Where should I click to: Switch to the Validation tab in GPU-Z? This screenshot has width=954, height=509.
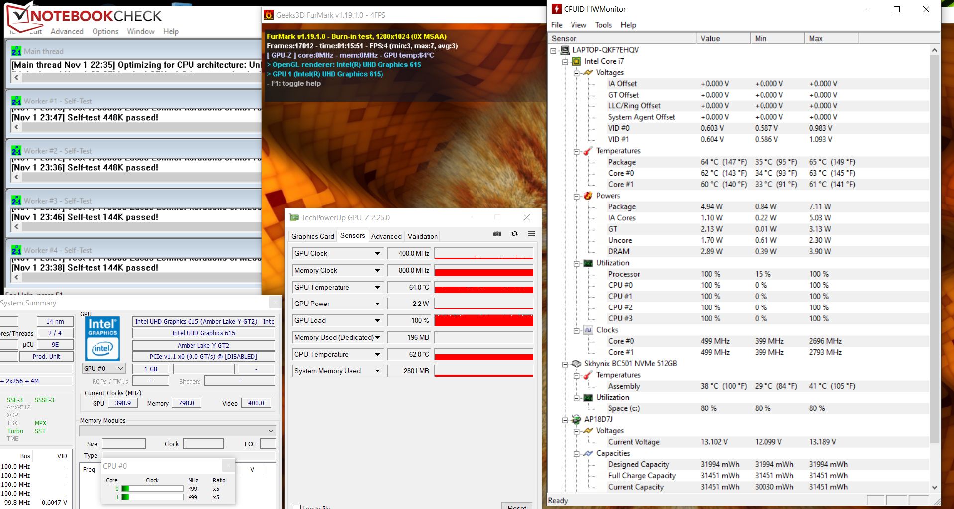423,236
